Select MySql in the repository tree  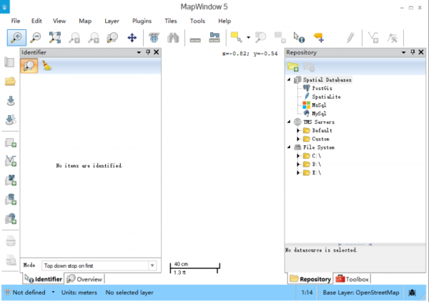(319, 114)
